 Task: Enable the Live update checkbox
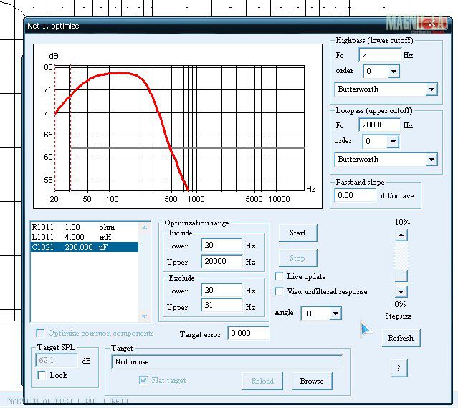[279, 276]
